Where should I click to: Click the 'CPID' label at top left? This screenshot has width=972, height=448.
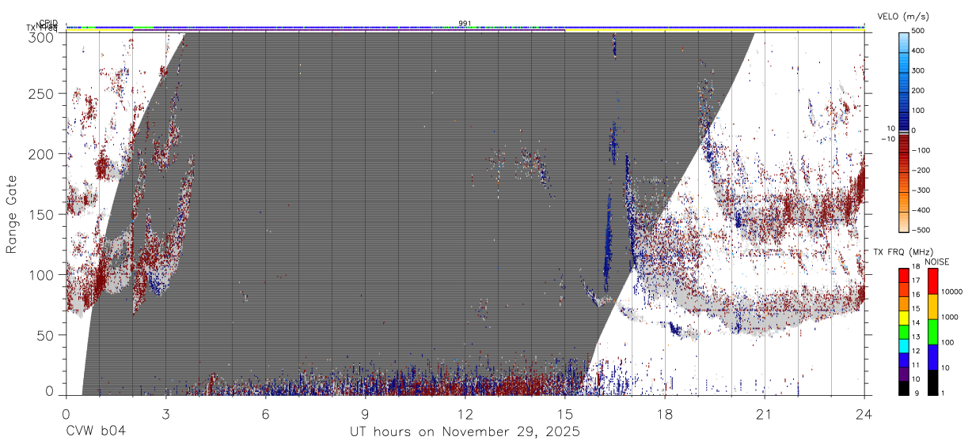pyautogui.click(x=47, y=23)
